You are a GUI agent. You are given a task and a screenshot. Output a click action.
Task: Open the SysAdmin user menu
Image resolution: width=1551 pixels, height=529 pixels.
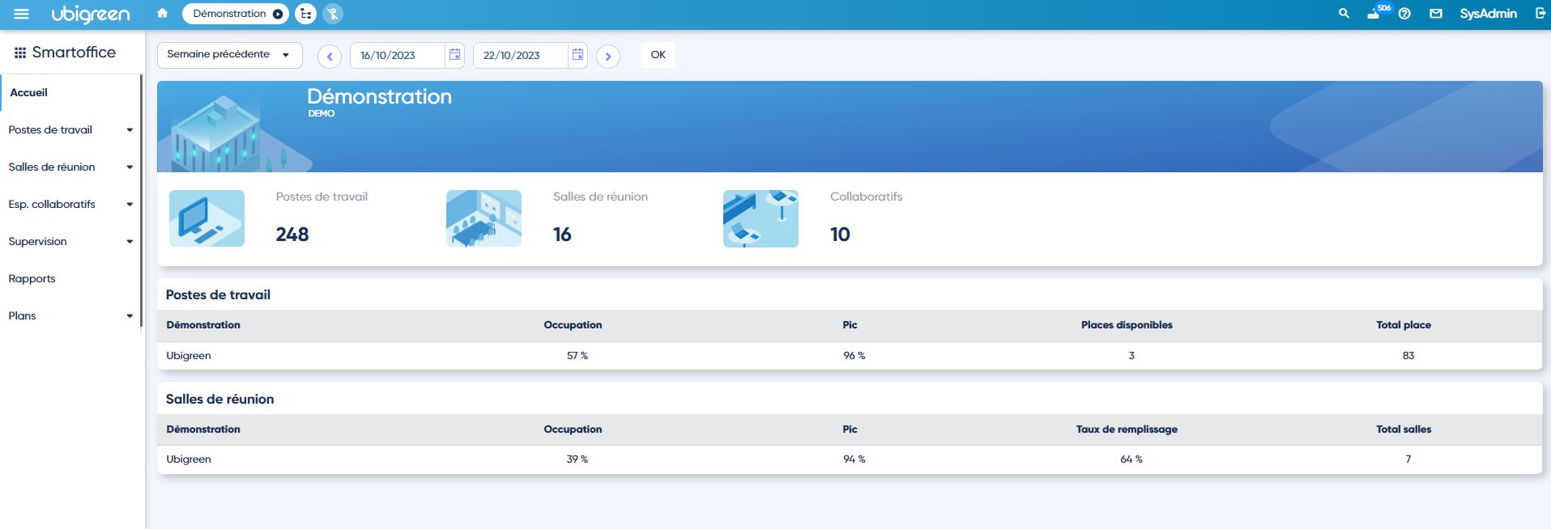click(1488, 14)
